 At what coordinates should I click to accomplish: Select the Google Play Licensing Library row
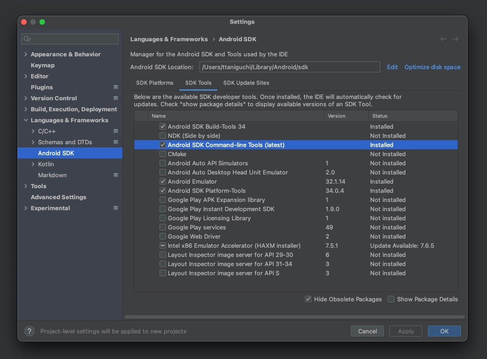296,218
